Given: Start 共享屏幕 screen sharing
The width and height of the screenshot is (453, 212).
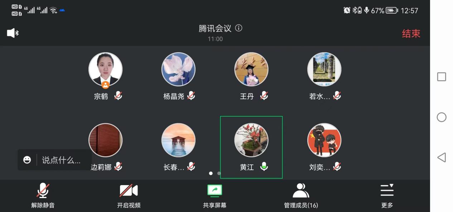Looking at the screenshot, I should (x=215, y=196).
